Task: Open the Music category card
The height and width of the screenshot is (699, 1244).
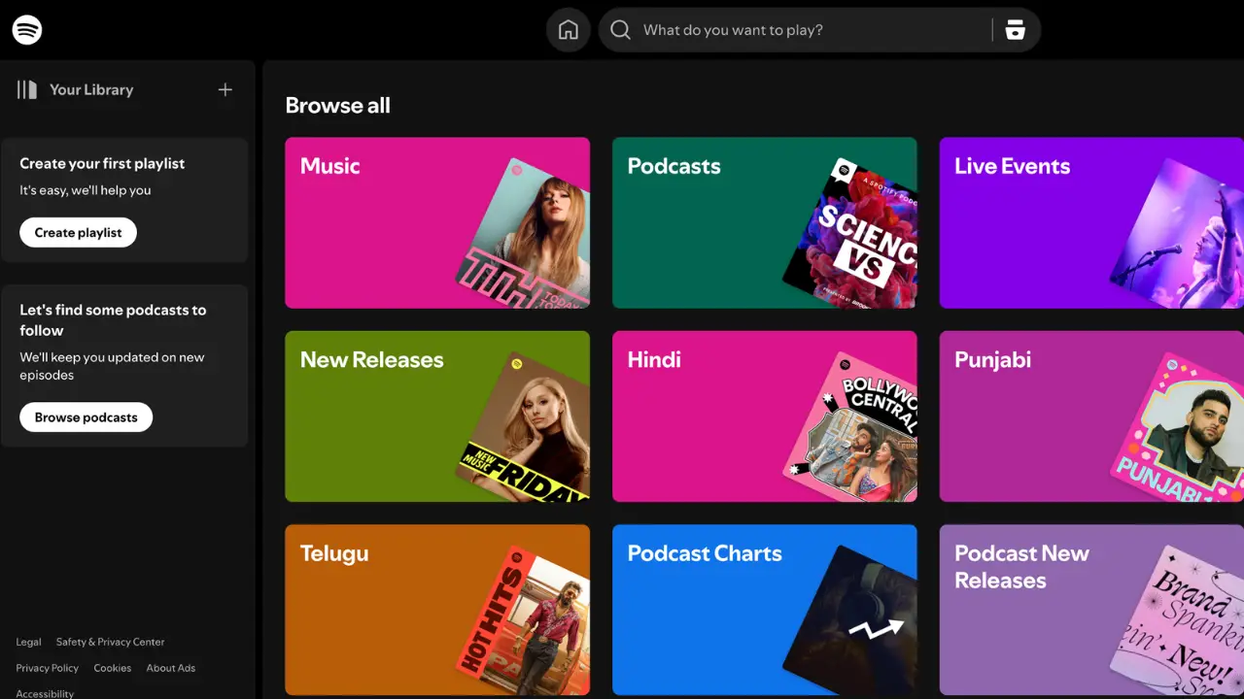Action: coord(436,222)
